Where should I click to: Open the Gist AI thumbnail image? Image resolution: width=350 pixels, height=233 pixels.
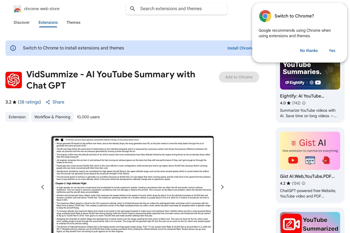310,151
